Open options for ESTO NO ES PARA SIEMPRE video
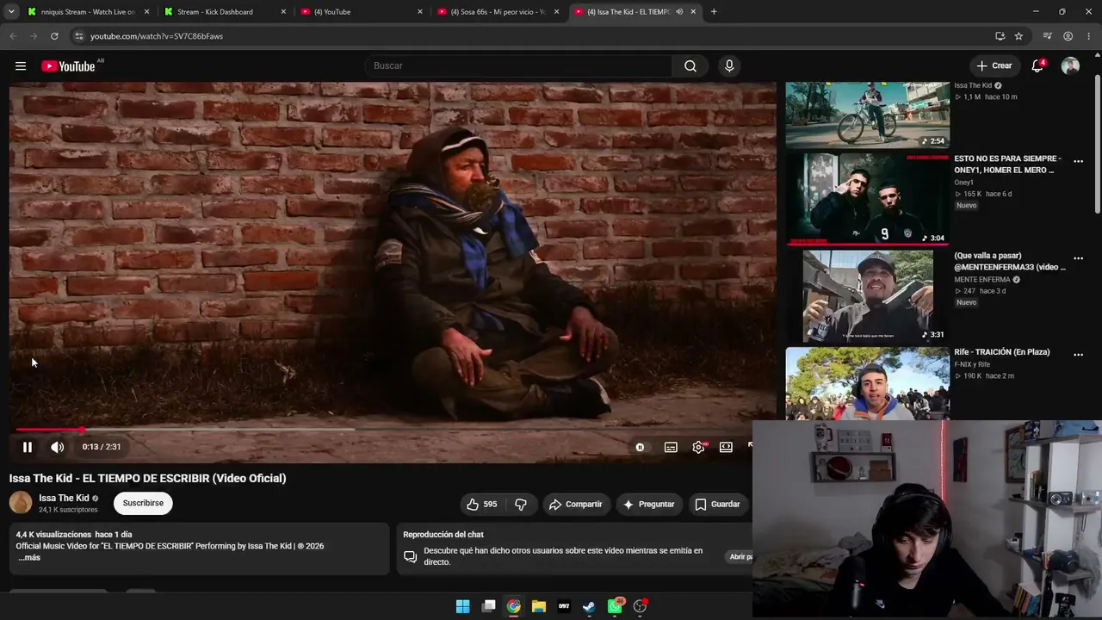Screen dimensions: 1102x620 click(1078, 161)
